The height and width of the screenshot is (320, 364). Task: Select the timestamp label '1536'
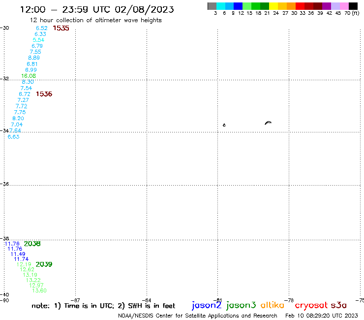tap(44, 94)
